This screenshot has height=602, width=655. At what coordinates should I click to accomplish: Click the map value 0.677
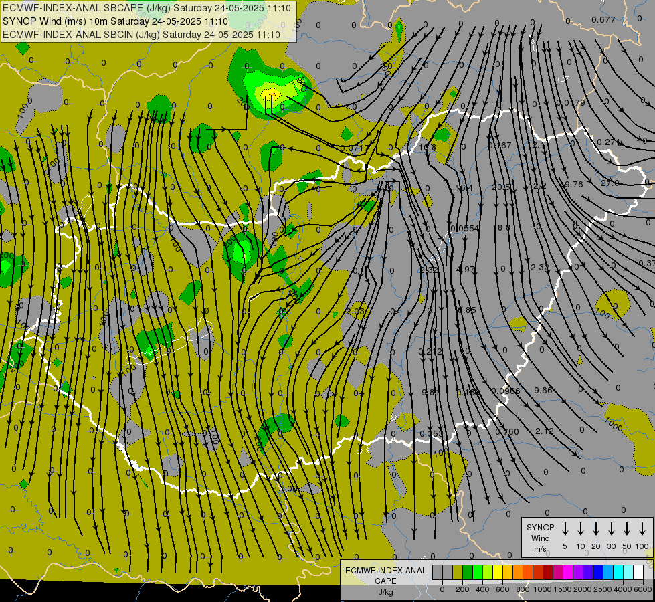click(x=603, y=19)
